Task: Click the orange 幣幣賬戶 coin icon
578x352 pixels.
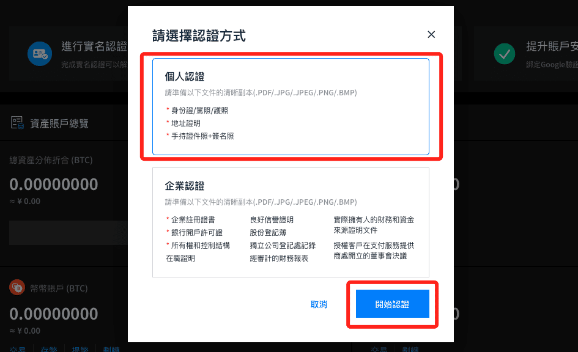Action: tap(17, 288)
